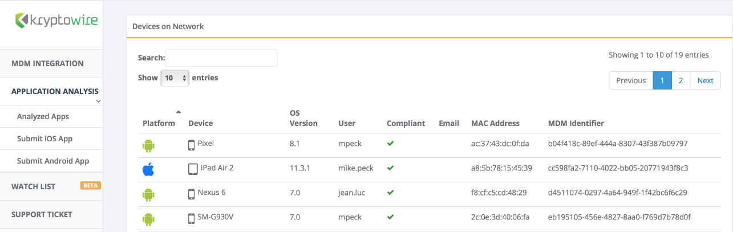
Task: Select device name SM-G930V
Action: [217, 217]
